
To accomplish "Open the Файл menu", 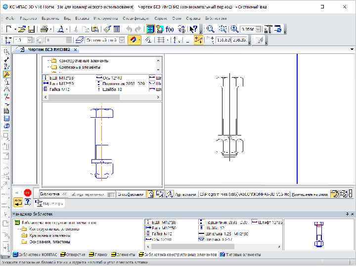I will coord(10,18).
